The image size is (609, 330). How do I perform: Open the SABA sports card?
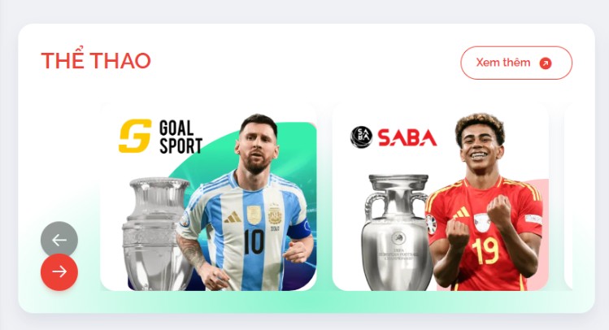coord(441,197)
